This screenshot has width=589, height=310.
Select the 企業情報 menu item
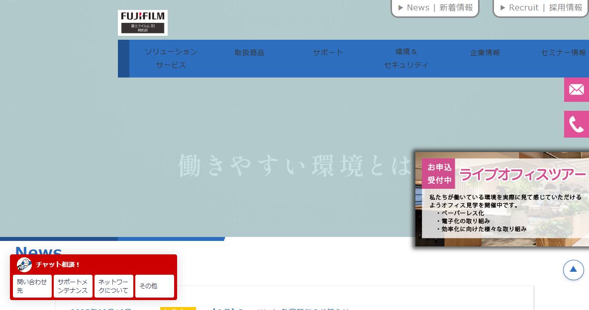[x=485, y=53]
